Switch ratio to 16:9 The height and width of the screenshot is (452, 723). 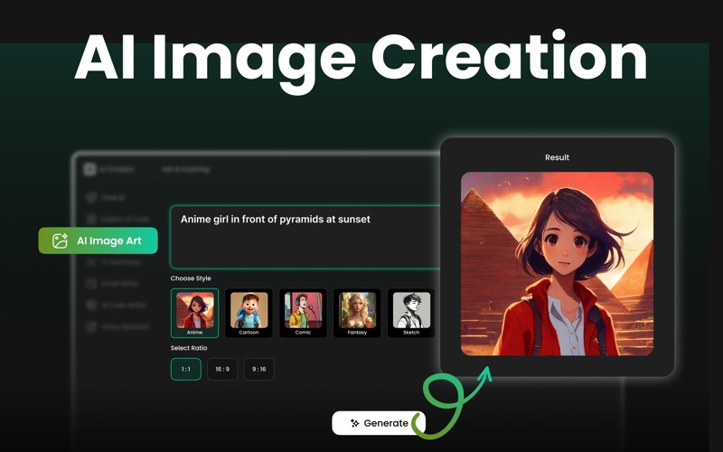[222, 369]
